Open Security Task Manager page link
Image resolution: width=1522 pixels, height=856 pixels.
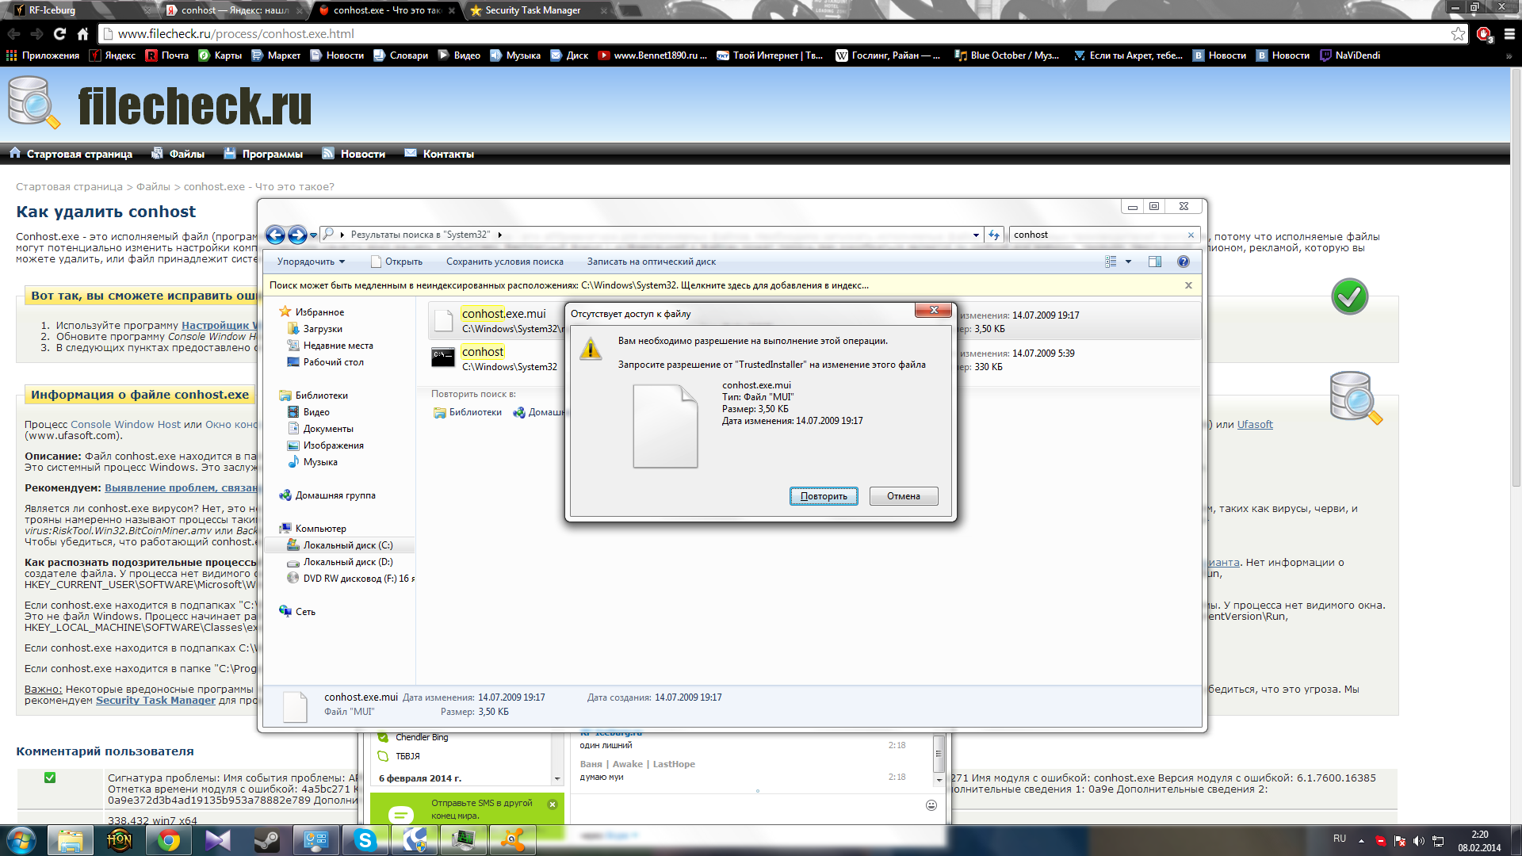(x=155, y=701)
